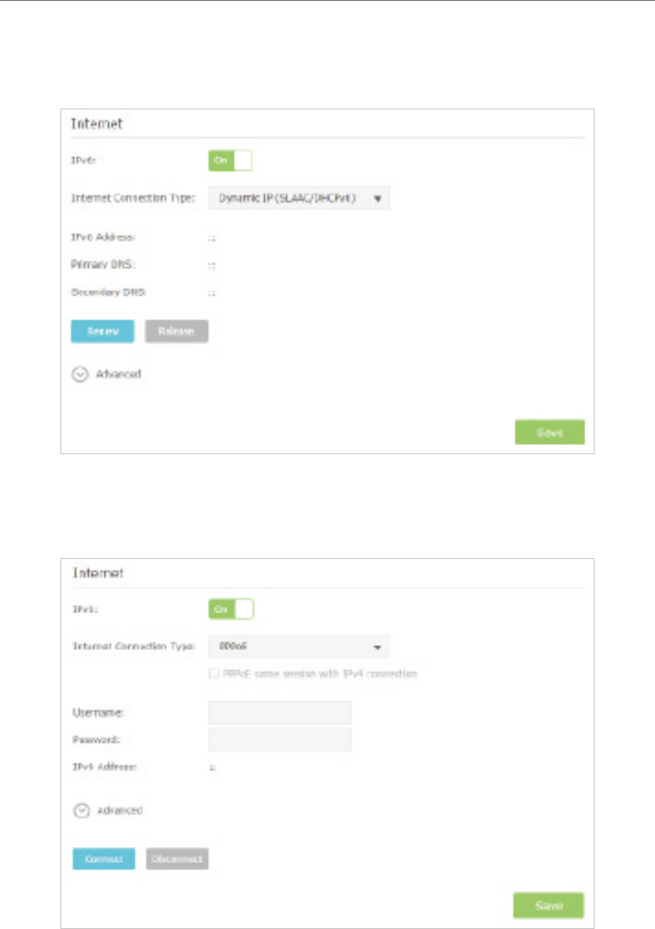
Task: Click the down arrow icon on Dynamic IP dropdown
Action: (x=377, y=199)
